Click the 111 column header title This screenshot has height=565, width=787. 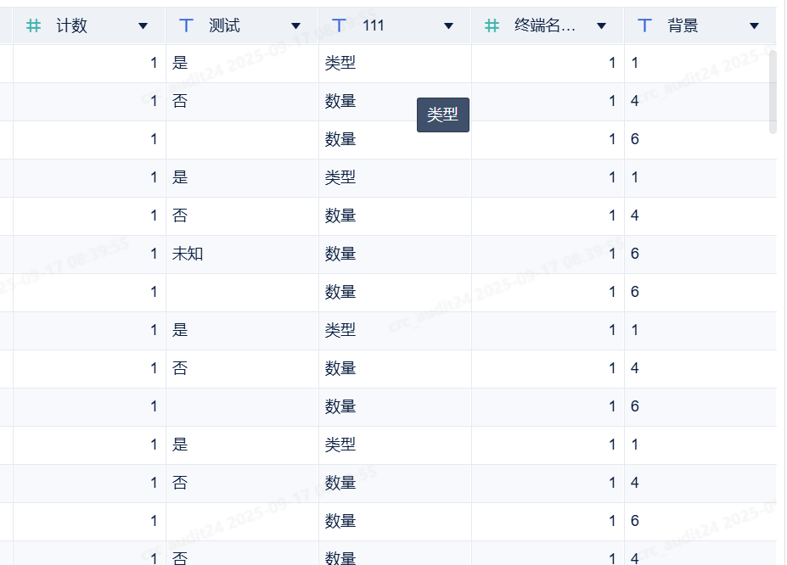374,26
